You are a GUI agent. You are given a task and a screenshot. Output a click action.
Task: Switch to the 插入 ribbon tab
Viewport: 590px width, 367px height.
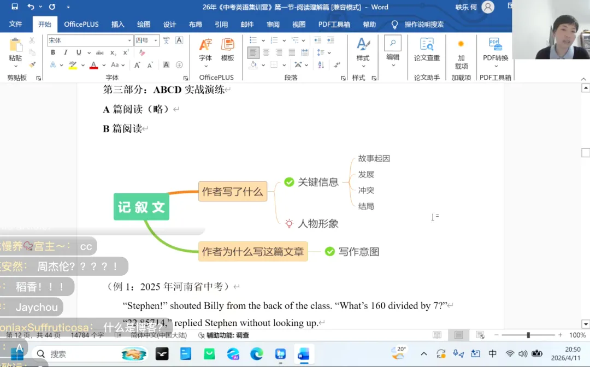click(117, 24)
